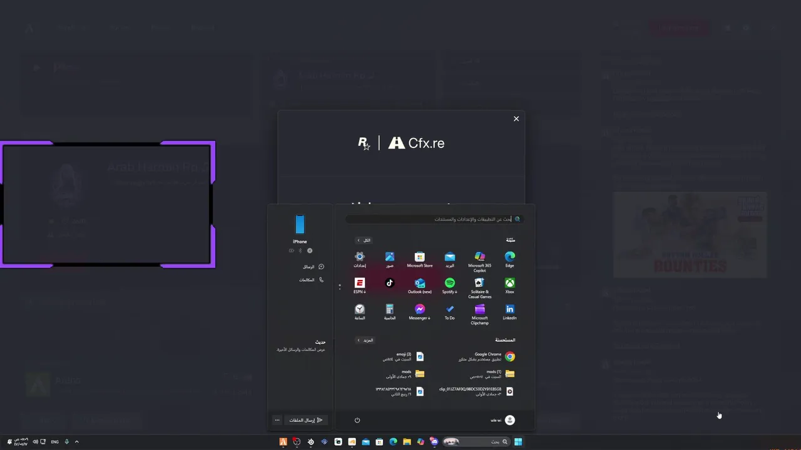The image size is (801, 450).
Task: Open الساعة clock app
Action: click(359, 312)
